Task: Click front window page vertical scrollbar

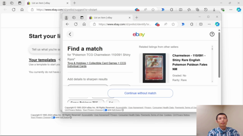Action: point(219,54)
